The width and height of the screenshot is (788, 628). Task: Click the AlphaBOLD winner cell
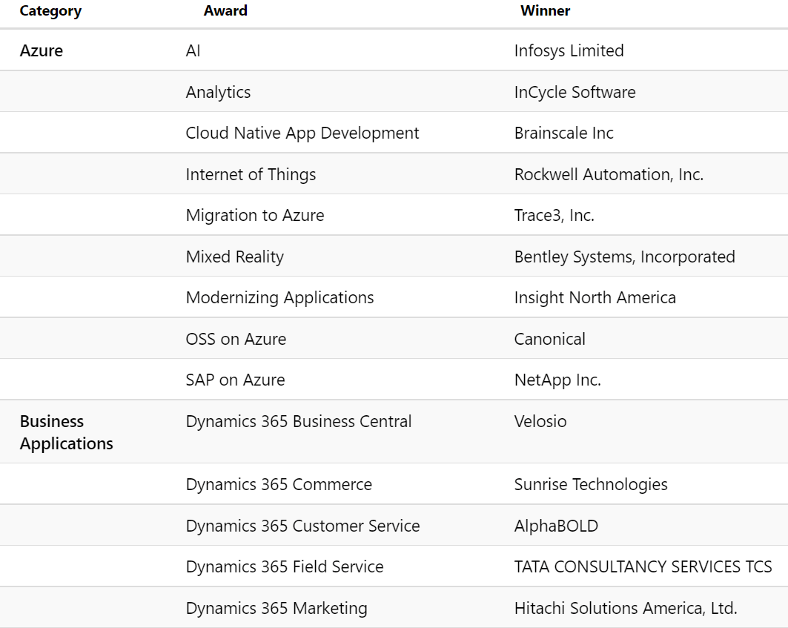556,526
